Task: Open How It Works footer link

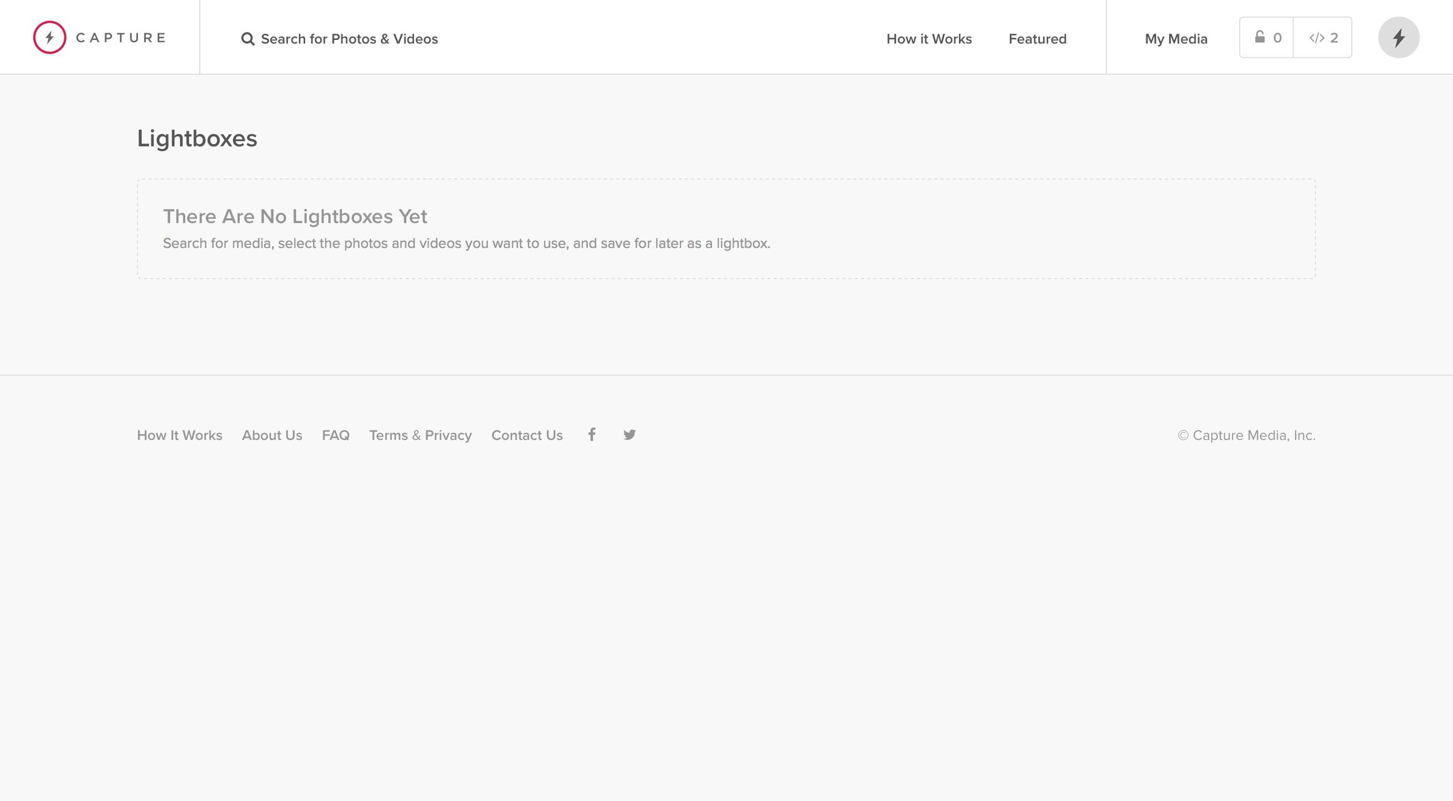Action: (180, 435)
